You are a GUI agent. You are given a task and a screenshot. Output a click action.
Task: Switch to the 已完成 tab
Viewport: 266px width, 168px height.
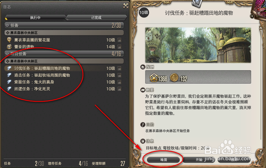[96, 18]
